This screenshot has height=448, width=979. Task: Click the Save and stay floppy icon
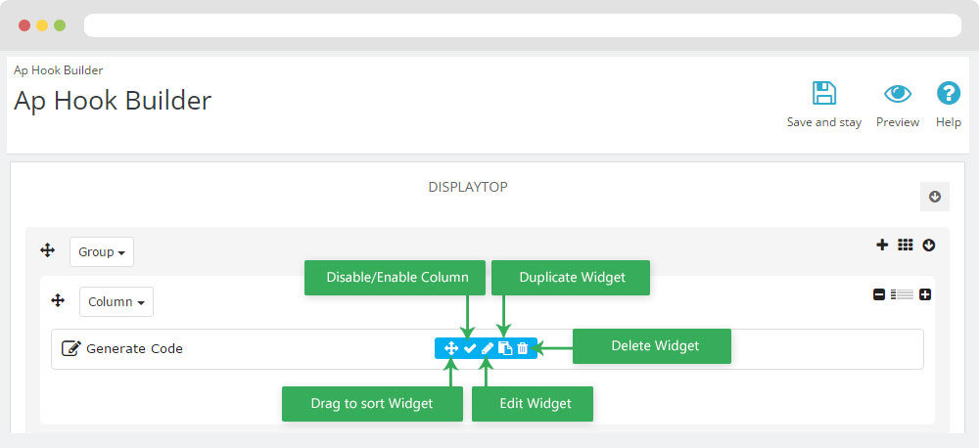[x=823, y=94]
